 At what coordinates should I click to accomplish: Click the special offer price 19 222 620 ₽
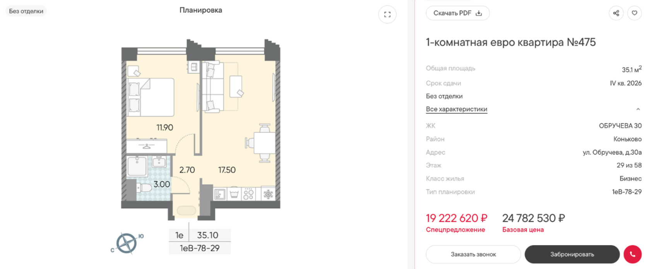click(457, 218)
